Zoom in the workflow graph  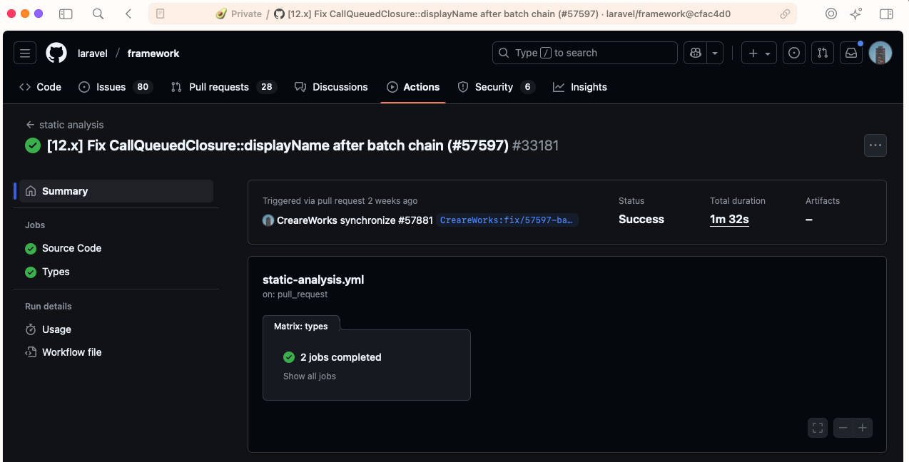863,428
